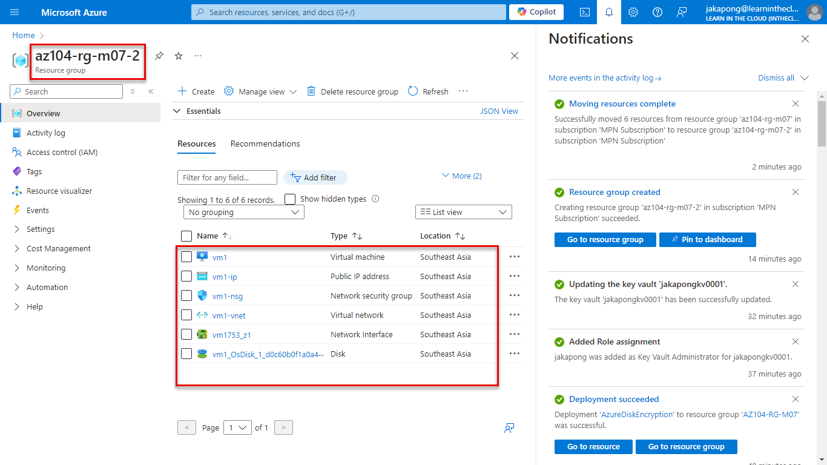
Task: Click Delete resource group
Action: point(352,91)
